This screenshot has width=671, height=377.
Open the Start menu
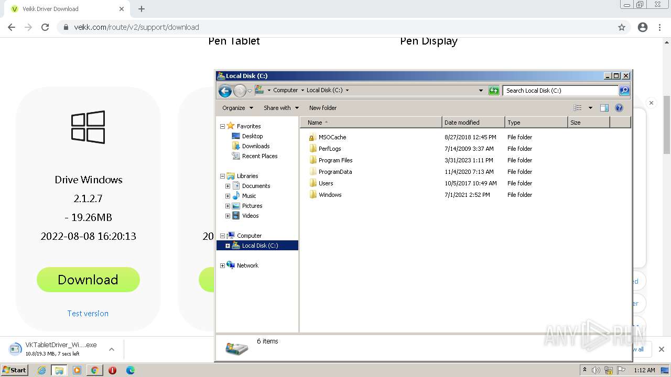(14, 370)
